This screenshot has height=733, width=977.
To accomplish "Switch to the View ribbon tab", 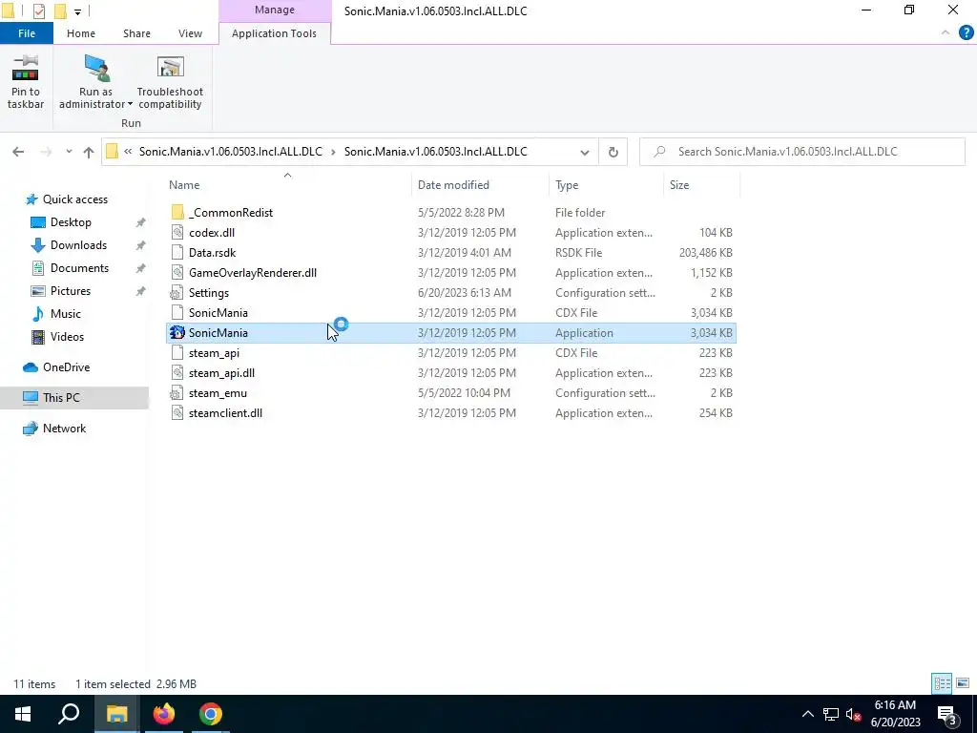I will point(190,33).
